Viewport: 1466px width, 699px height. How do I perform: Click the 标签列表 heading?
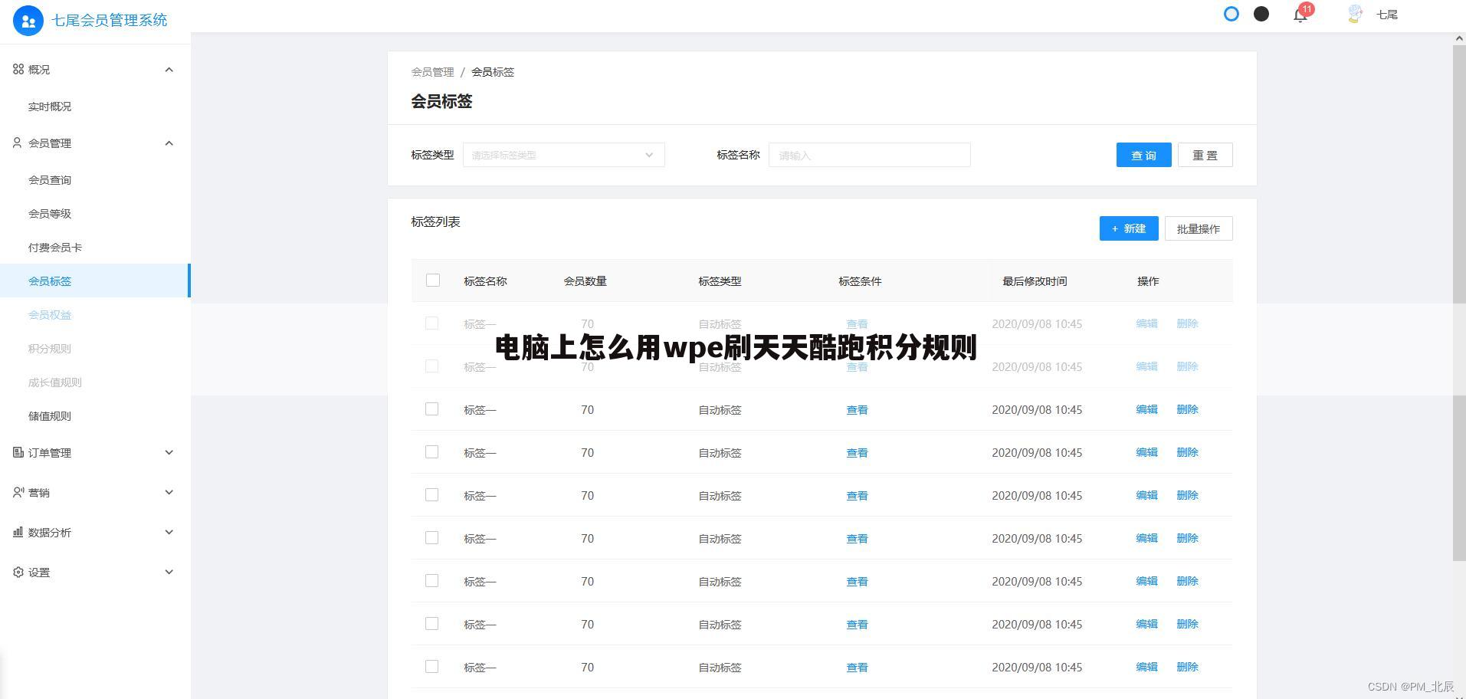pyautogui.click(x=435, y=222)
